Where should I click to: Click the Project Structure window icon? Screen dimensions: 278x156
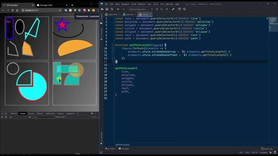[179, 9]
